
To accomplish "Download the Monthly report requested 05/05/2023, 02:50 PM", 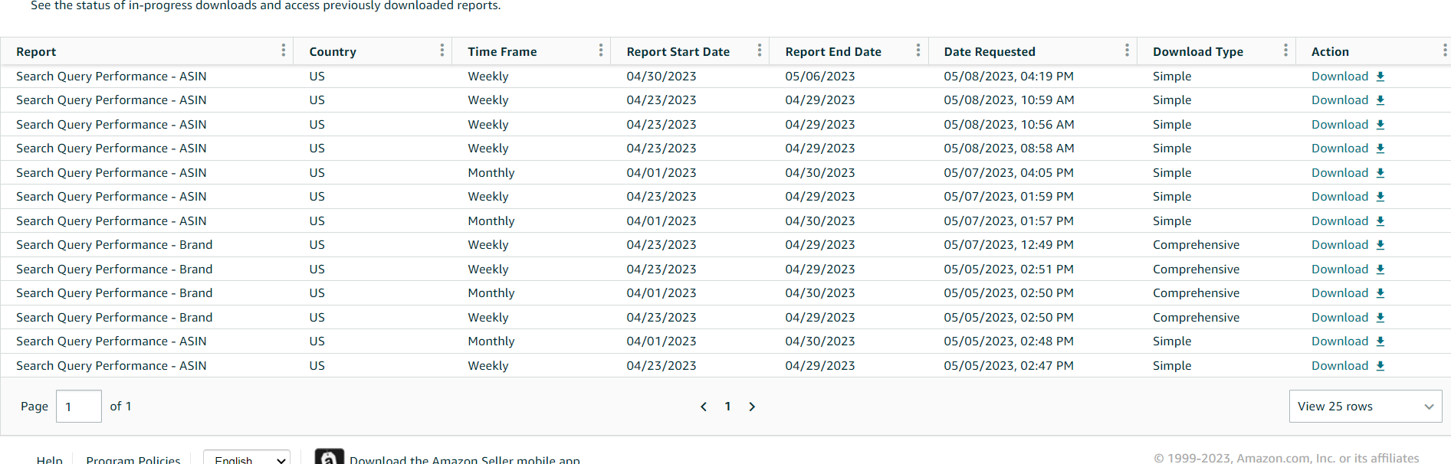I will tap(1348, 293).
